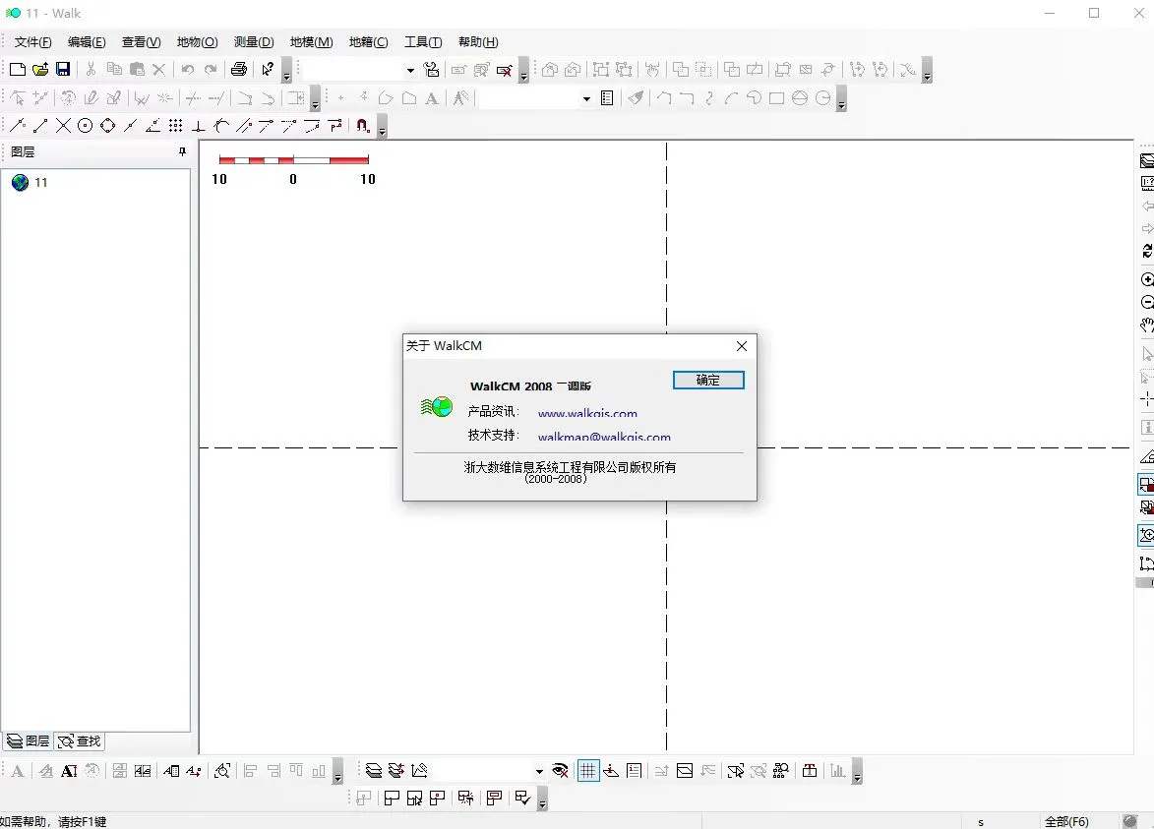Click the walkmap@walkgis.com support link
The height and width of the screenshot is (829, 1154).
click(603, 437)
